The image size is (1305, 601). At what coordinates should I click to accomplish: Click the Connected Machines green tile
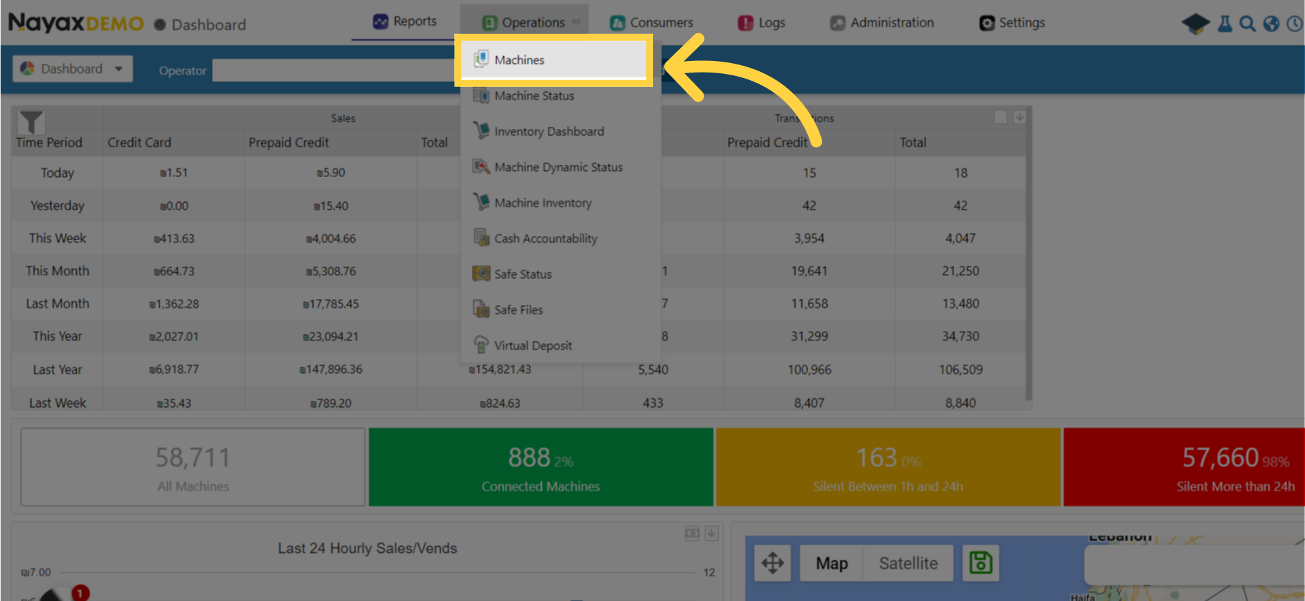pyautogui.click(x=540, y=467)
